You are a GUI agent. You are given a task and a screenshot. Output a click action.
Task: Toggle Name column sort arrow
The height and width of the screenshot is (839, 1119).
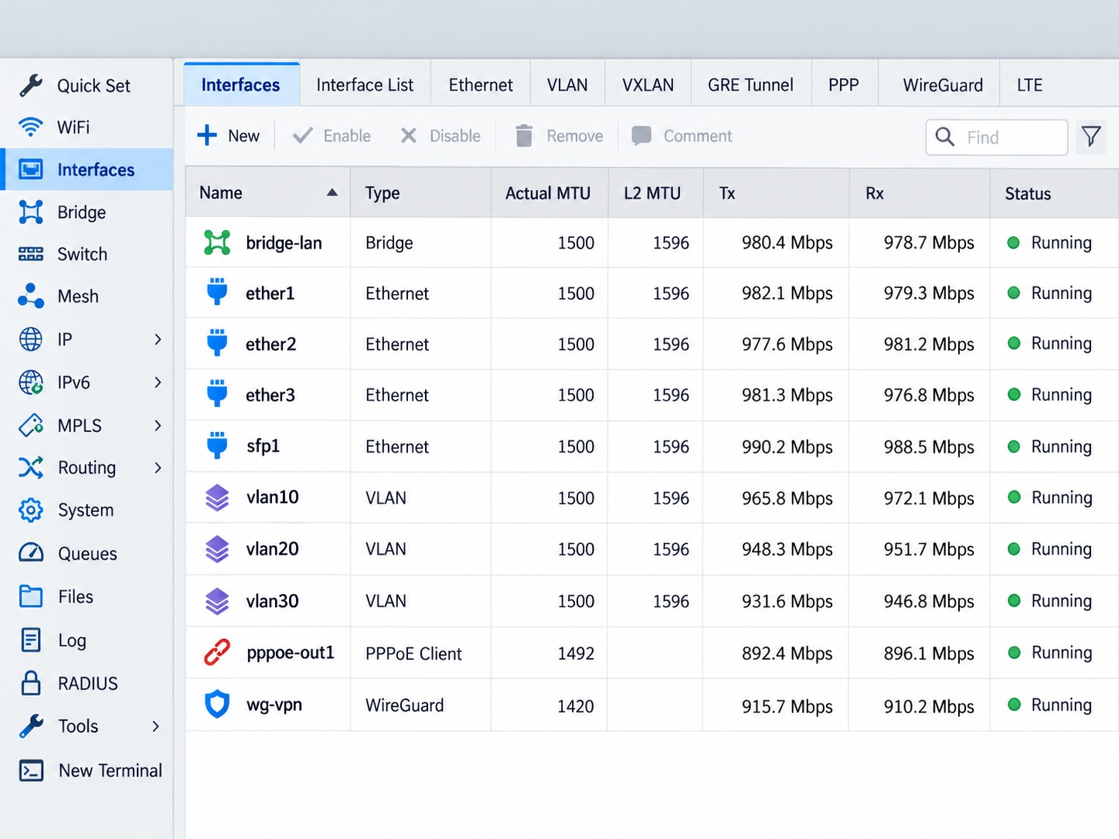click(x=332, y=192)
